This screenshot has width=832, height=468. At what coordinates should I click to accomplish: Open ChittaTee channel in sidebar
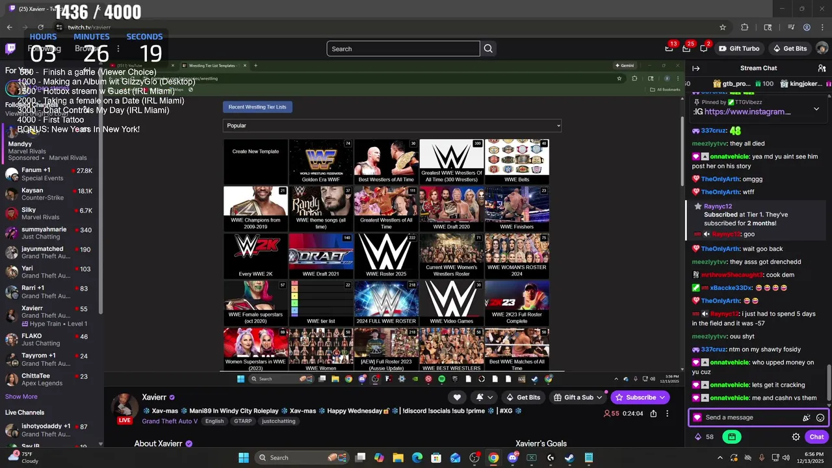(51, 380)
